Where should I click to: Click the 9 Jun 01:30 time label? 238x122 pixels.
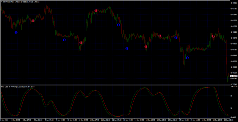pyautogui.click(x=38, y=120)
